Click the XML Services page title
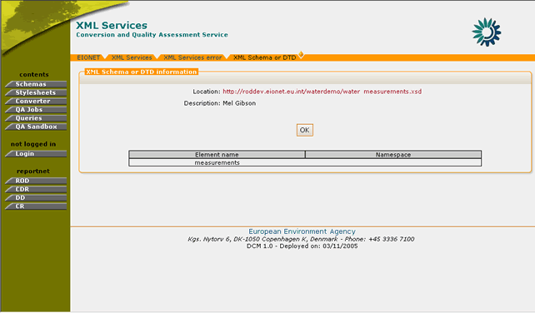 (112, 25)
